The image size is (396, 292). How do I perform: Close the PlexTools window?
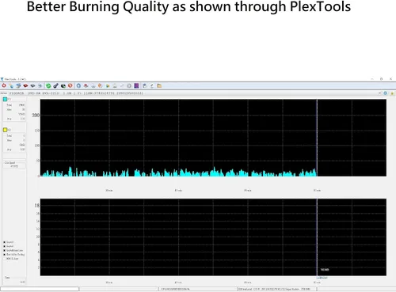point(390,79)
